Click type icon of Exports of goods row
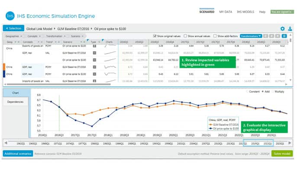297x173 pixels. pos(94,46)
